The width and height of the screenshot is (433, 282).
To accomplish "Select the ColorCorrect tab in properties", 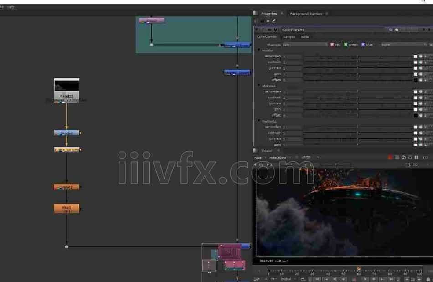I will pyautogui.click(x=267, y=37).
